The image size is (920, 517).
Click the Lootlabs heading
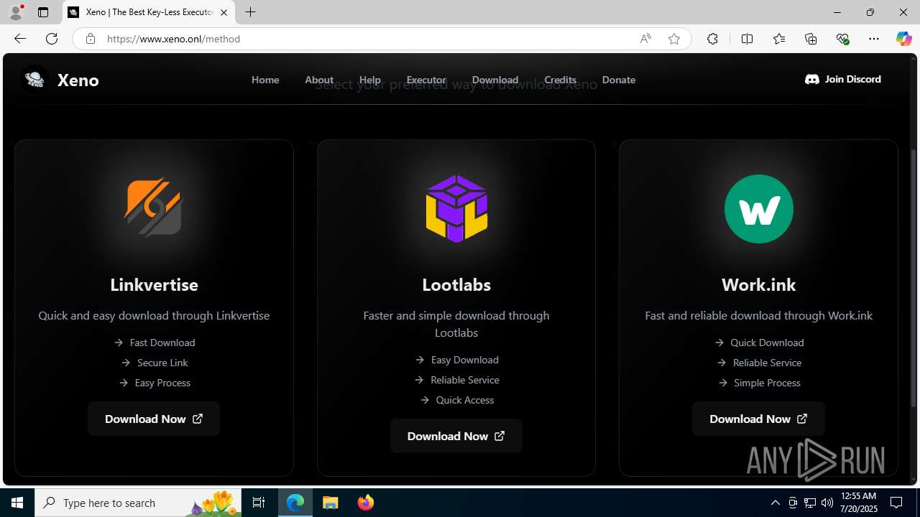coord(456,284)
